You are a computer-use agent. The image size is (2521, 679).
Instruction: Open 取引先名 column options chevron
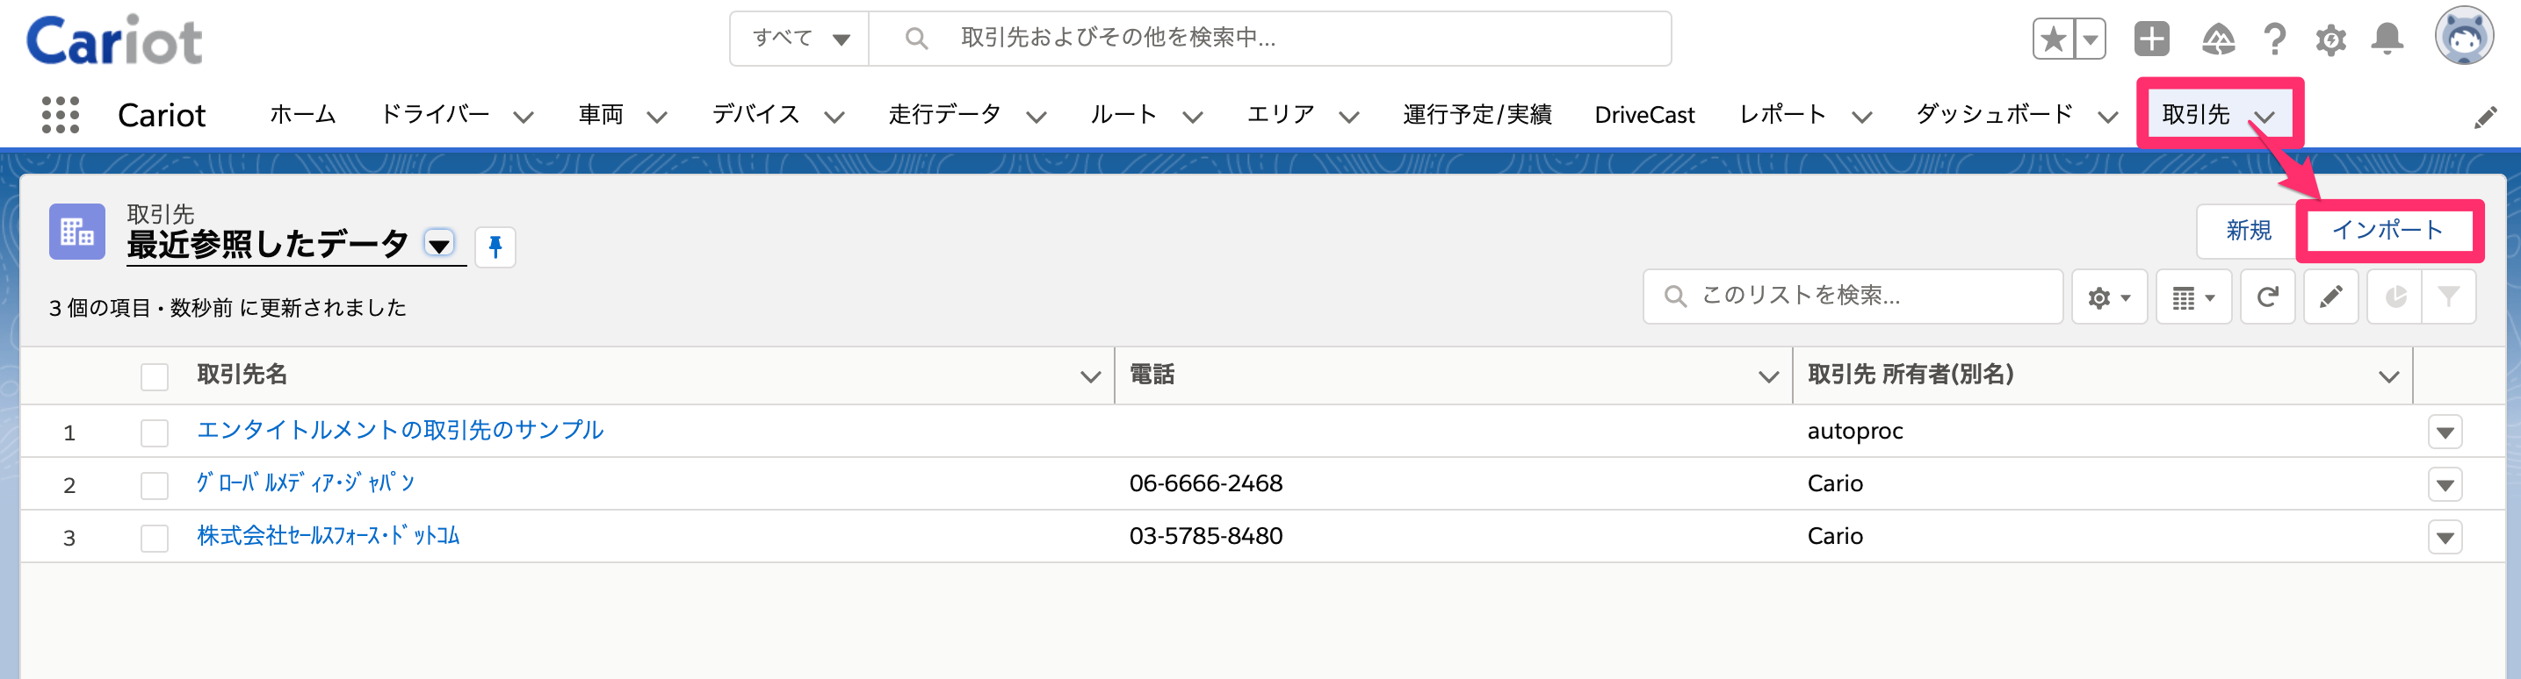pos(1090,377)
